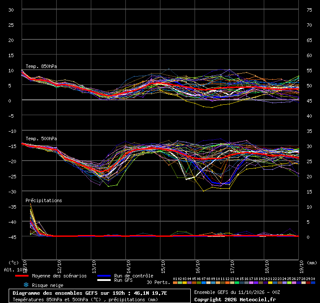Viewport: 320px width, 303px height.
Task: Click the Meteociel.fr copyright text
Action: 235,300
